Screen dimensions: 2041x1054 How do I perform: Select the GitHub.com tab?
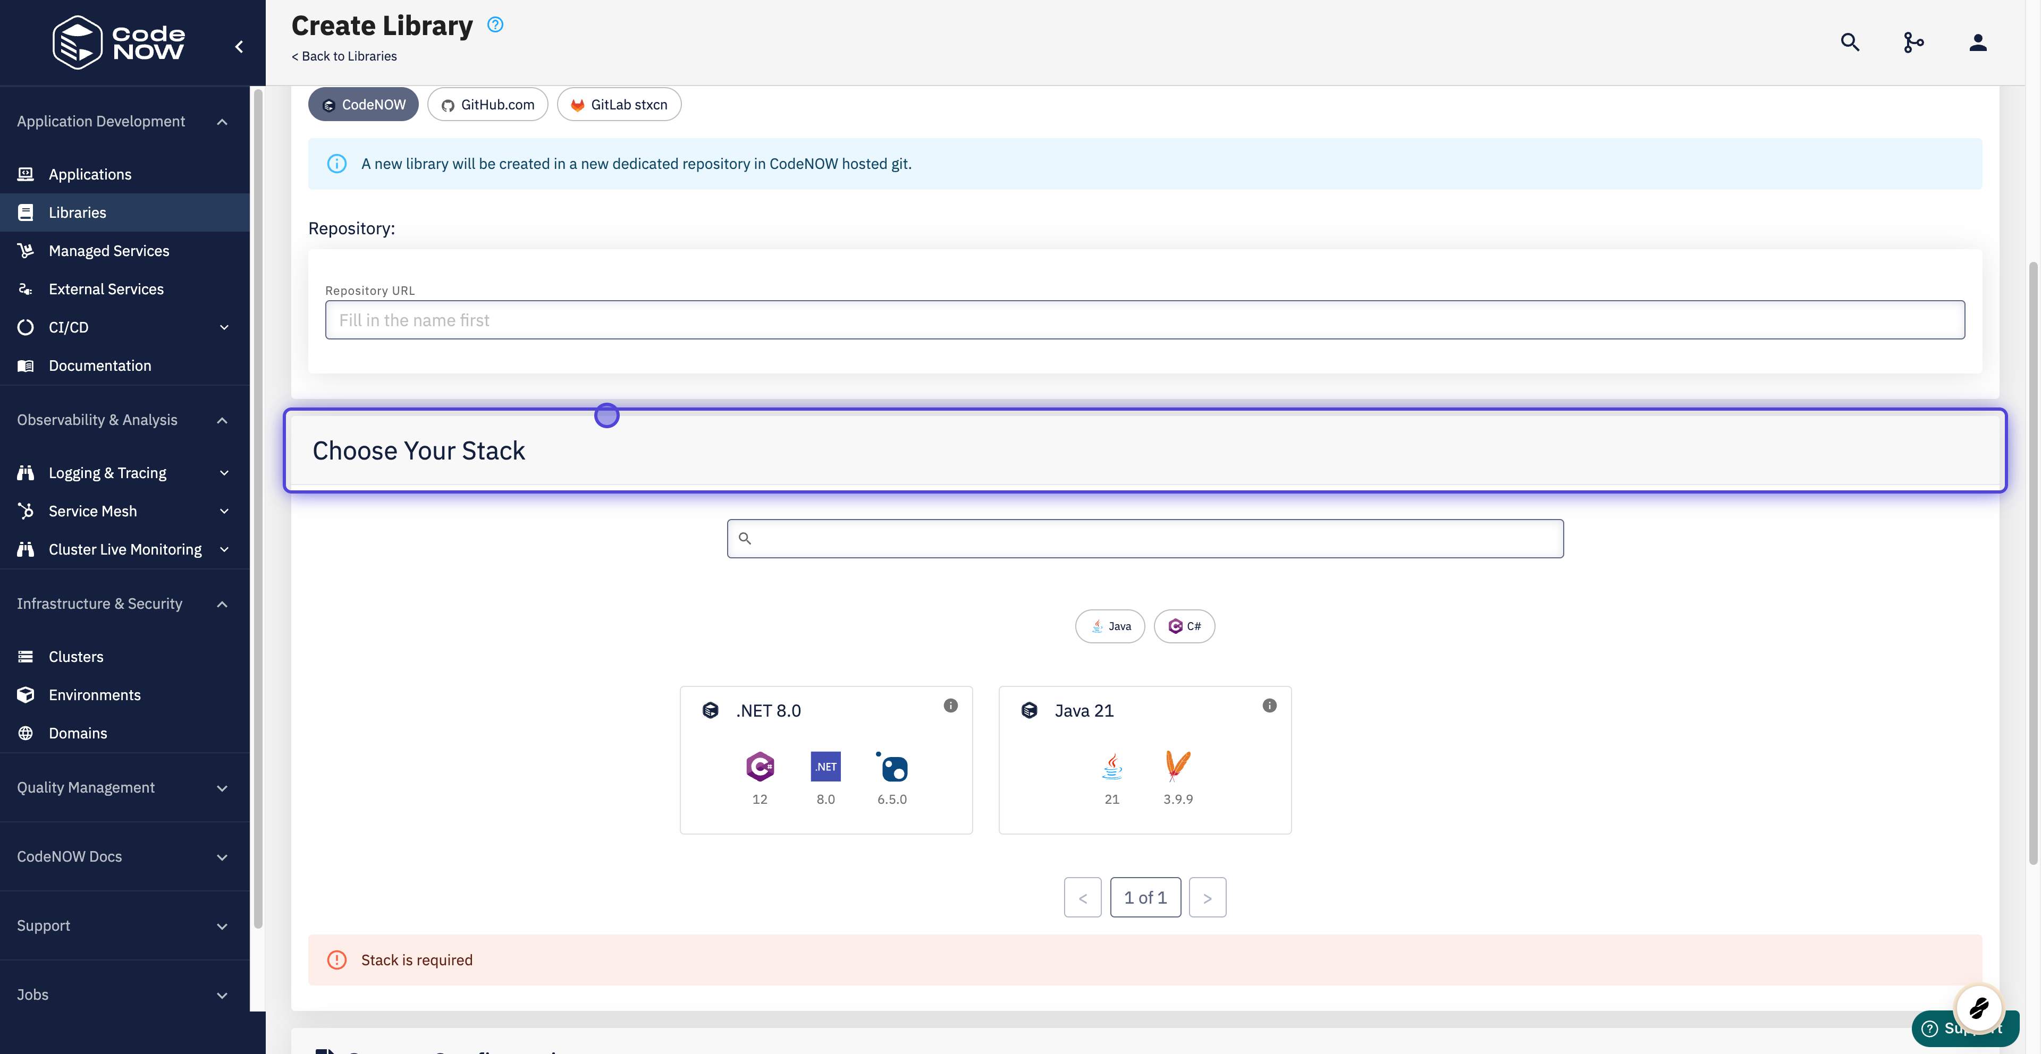click(x=487, y=104)
